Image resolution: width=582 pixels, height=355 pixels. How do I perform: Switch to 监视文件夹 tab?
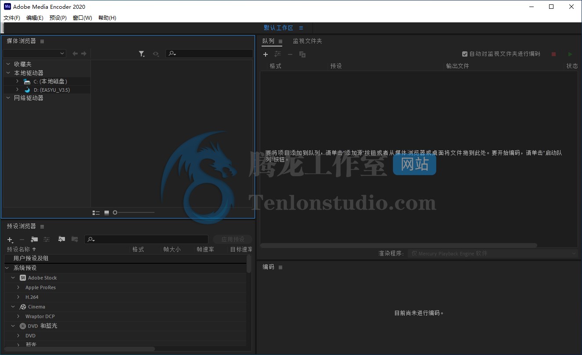click(x=307, y=41)
